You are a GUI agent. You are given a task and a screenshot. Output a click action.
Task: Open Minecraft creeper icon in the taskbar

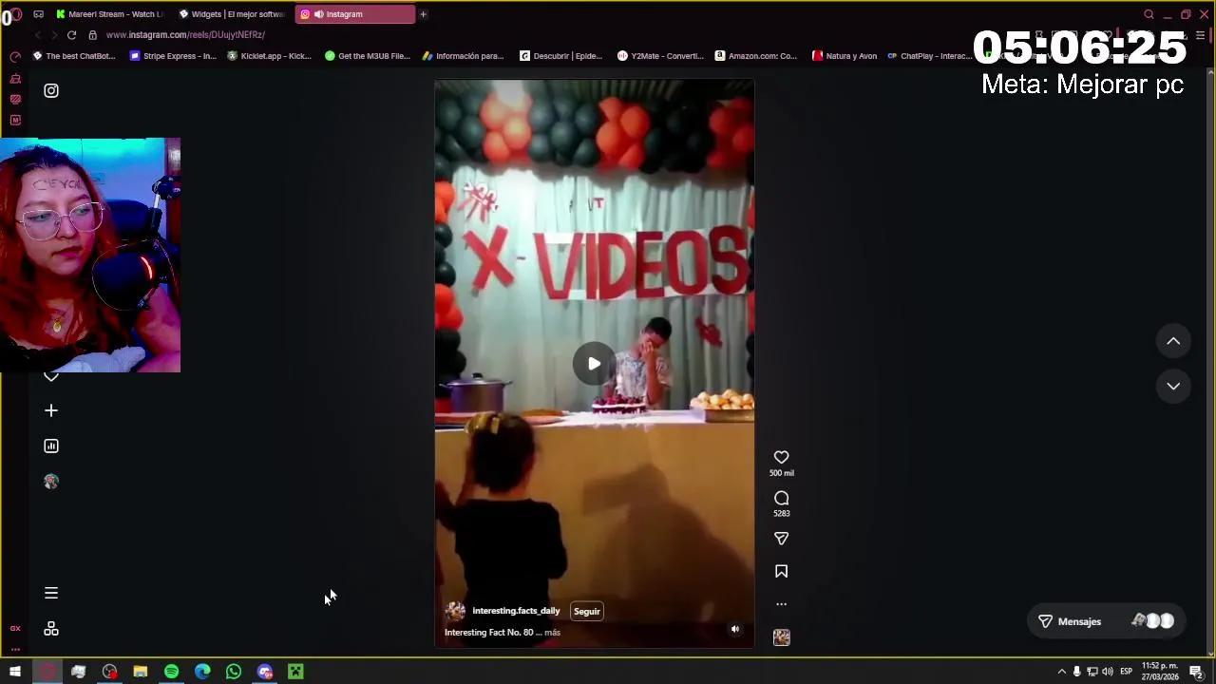tap(295, 672)
